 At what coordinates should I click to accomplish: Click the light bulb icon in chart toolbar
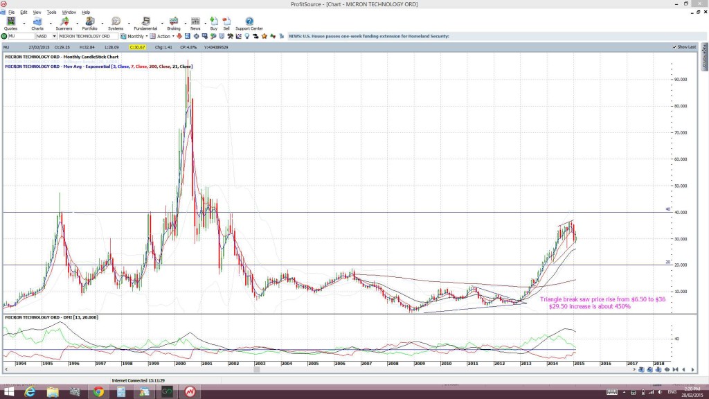247,36
